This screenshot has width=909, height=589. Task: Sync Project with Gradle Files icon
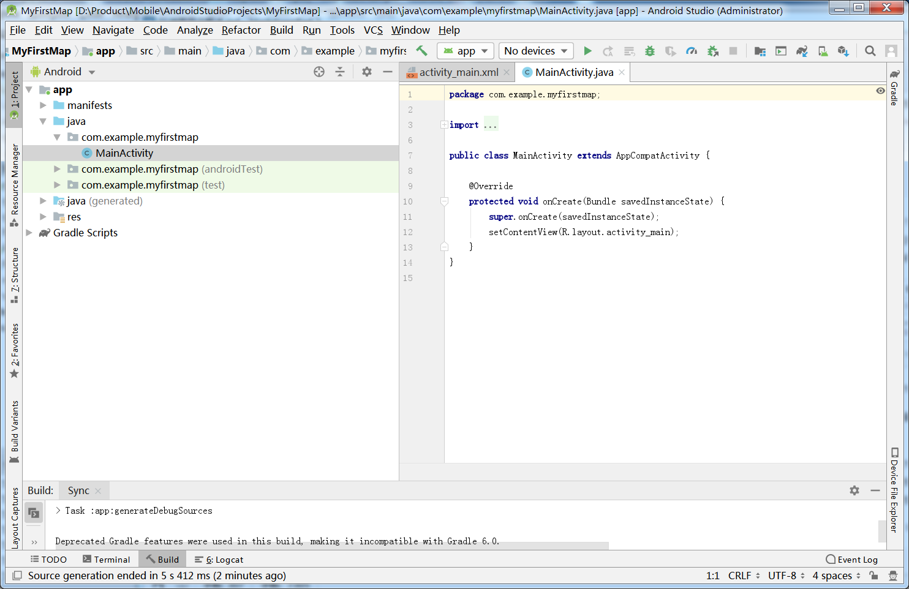802,51
